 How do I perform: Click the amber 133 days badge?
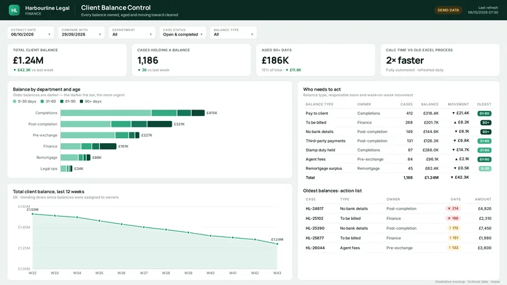(x=454, y=248)
